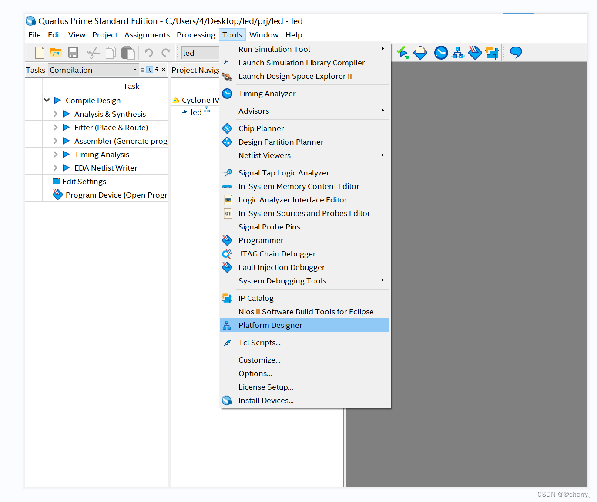Click the Fault Injection Debugger icon
This screenshot has width=597, height=502.
tap(227, 267)
